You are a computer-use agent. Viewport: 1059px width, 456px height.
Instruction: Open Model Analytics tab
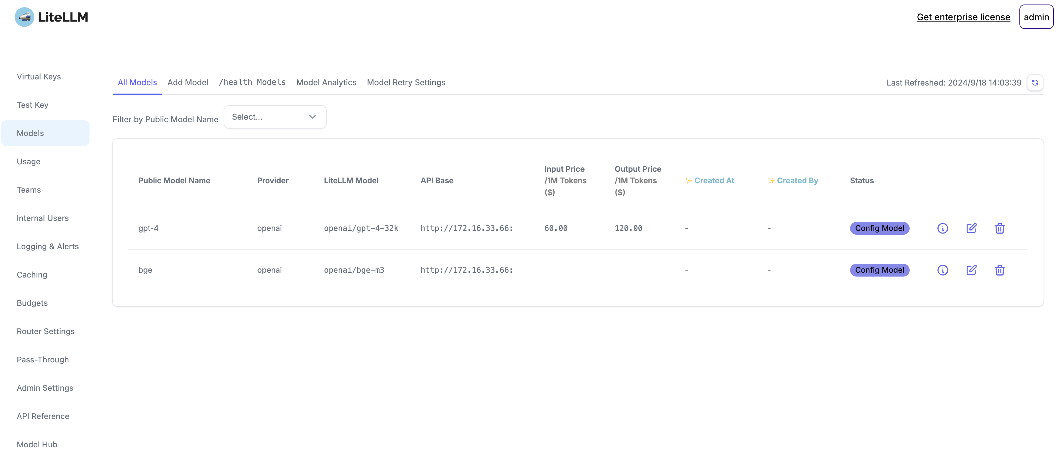pos(326,82)
